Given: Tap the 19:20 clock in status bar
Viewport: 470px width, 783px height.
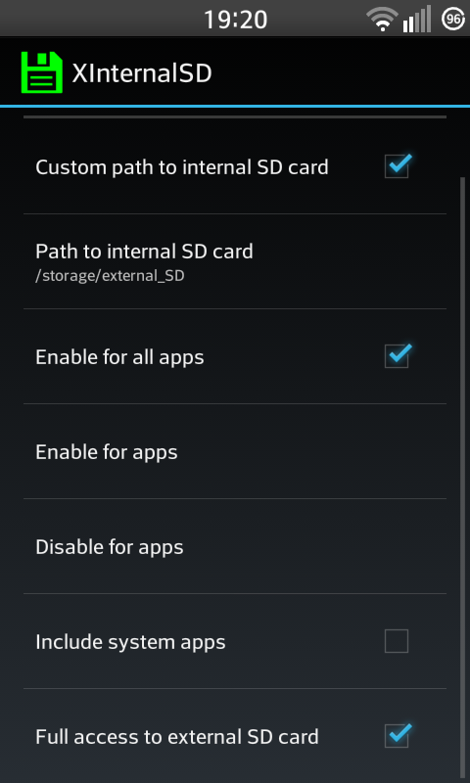Looking at the screenshot, I should click(236, 20).
